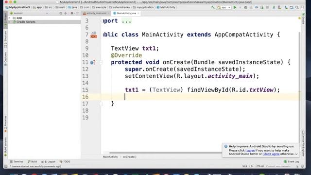Open the Build tool window
Viewport: 311px width, 175px height.
33,162
